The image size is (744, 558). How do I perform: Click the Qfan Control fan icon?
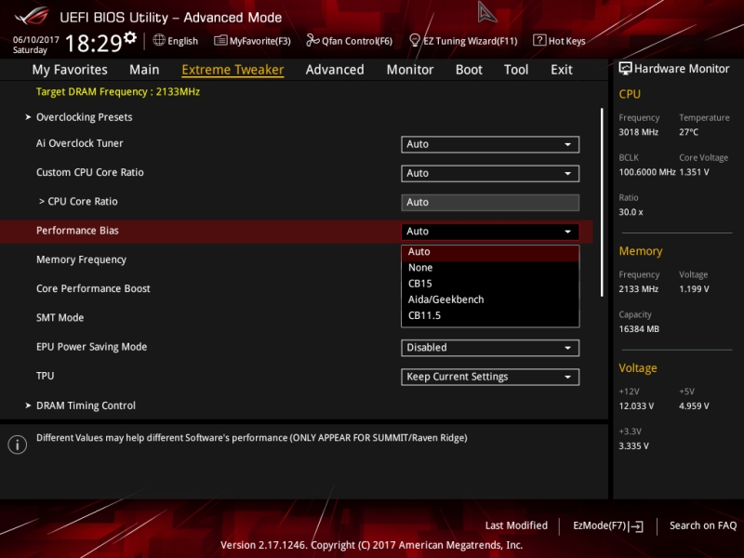[312, 40]
